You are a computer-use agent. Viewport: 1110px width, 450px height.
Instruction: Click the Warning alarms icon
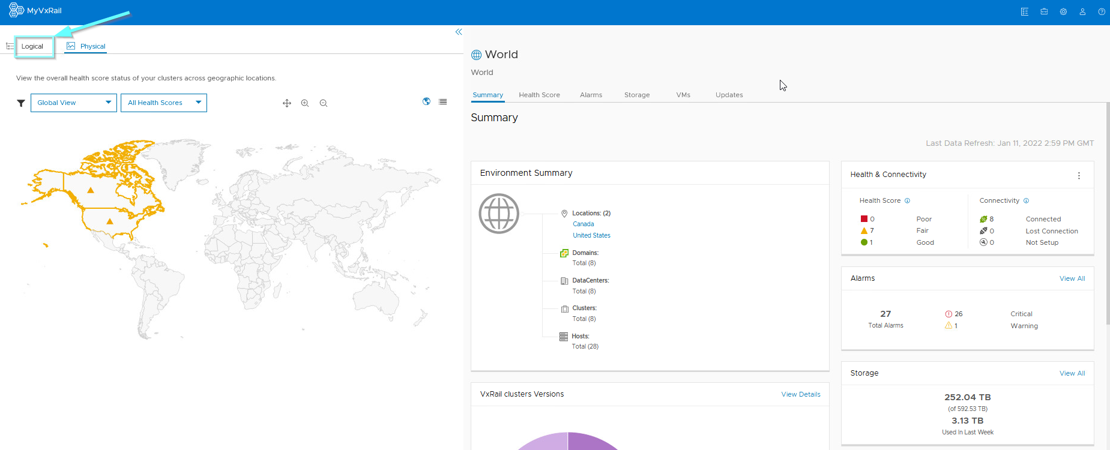[x=949, y=325]
